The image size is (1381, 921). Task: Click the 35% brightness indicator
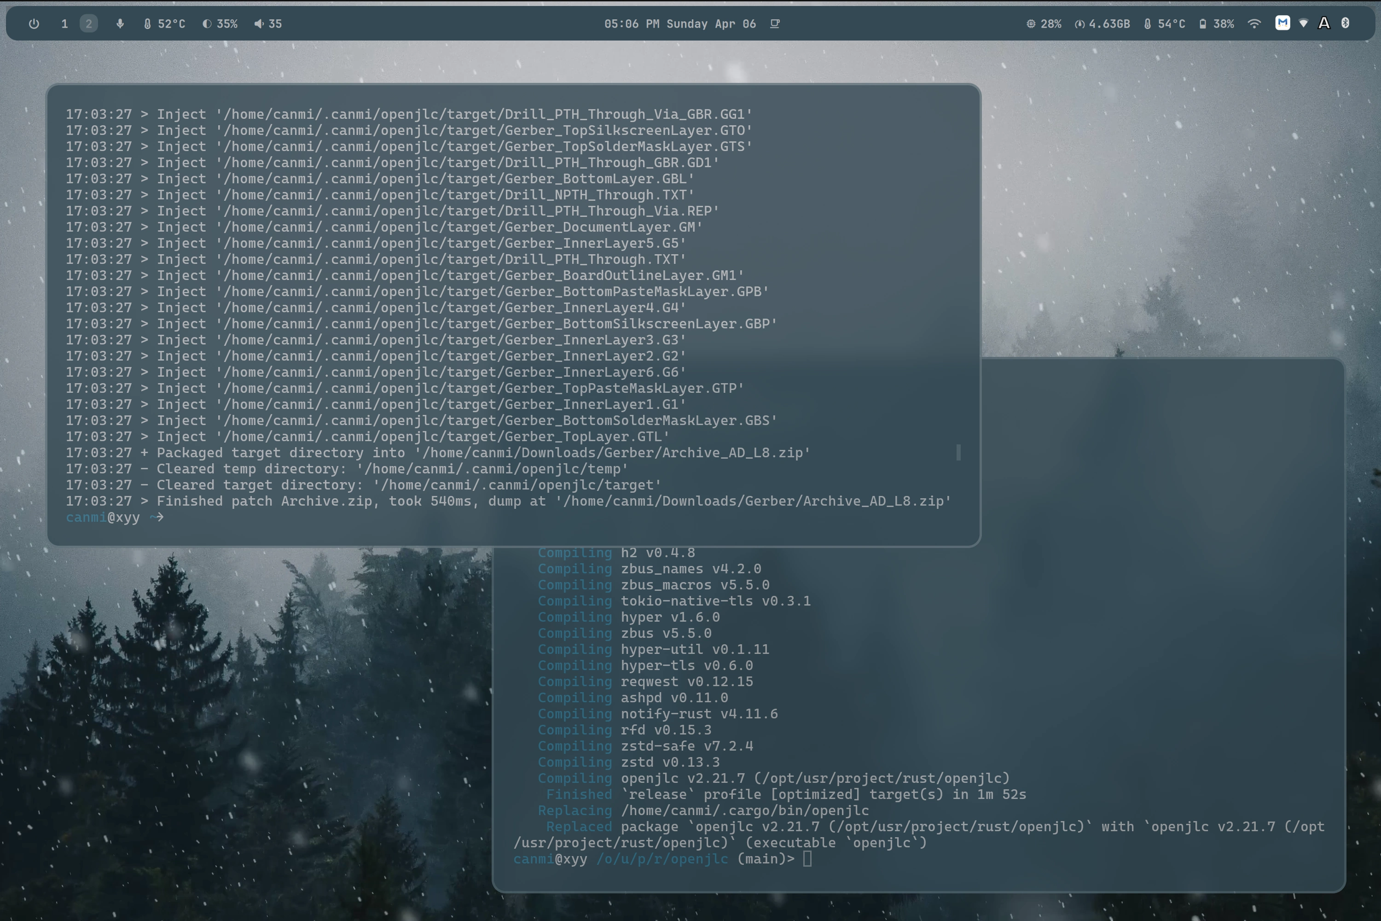point(220,23)
